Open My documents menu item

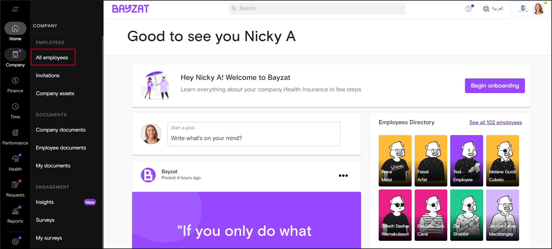[53, 166]
